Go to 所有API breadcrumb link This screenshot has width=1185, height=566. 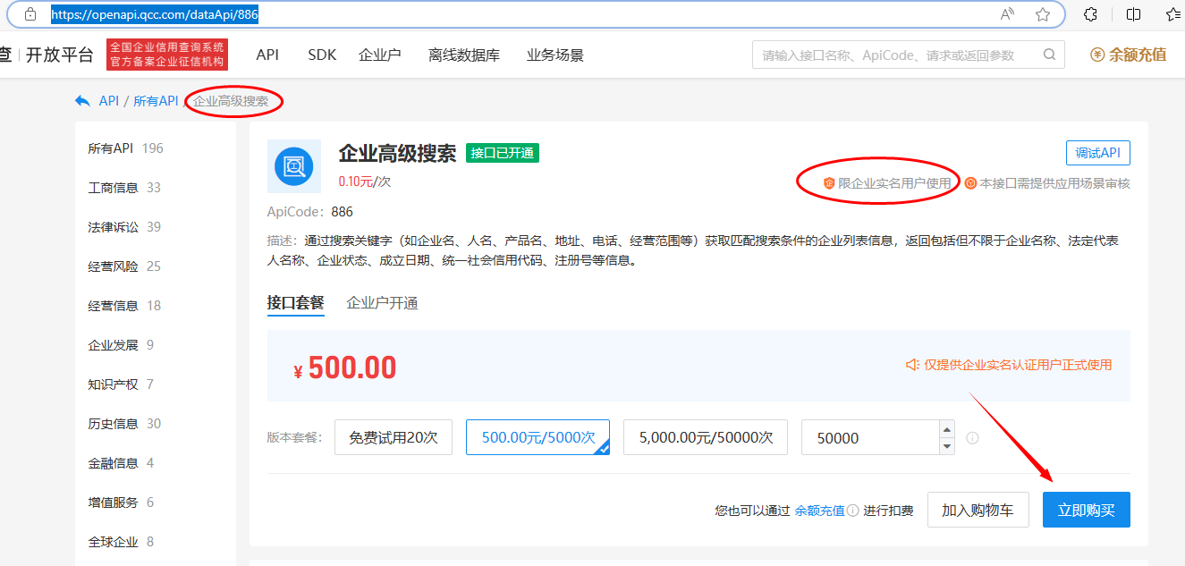156,101
